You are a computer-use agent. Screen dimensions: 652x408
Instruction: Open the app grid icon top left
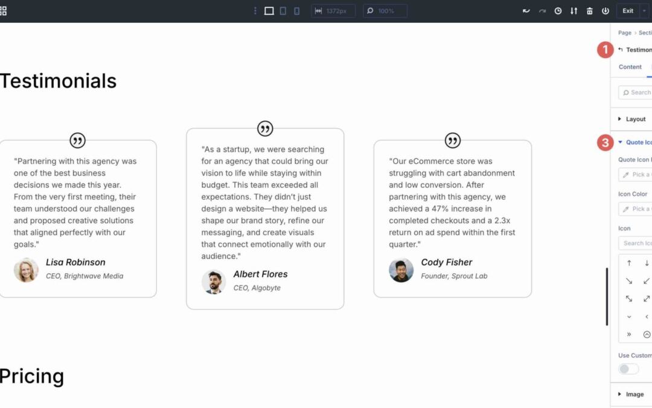5,10
